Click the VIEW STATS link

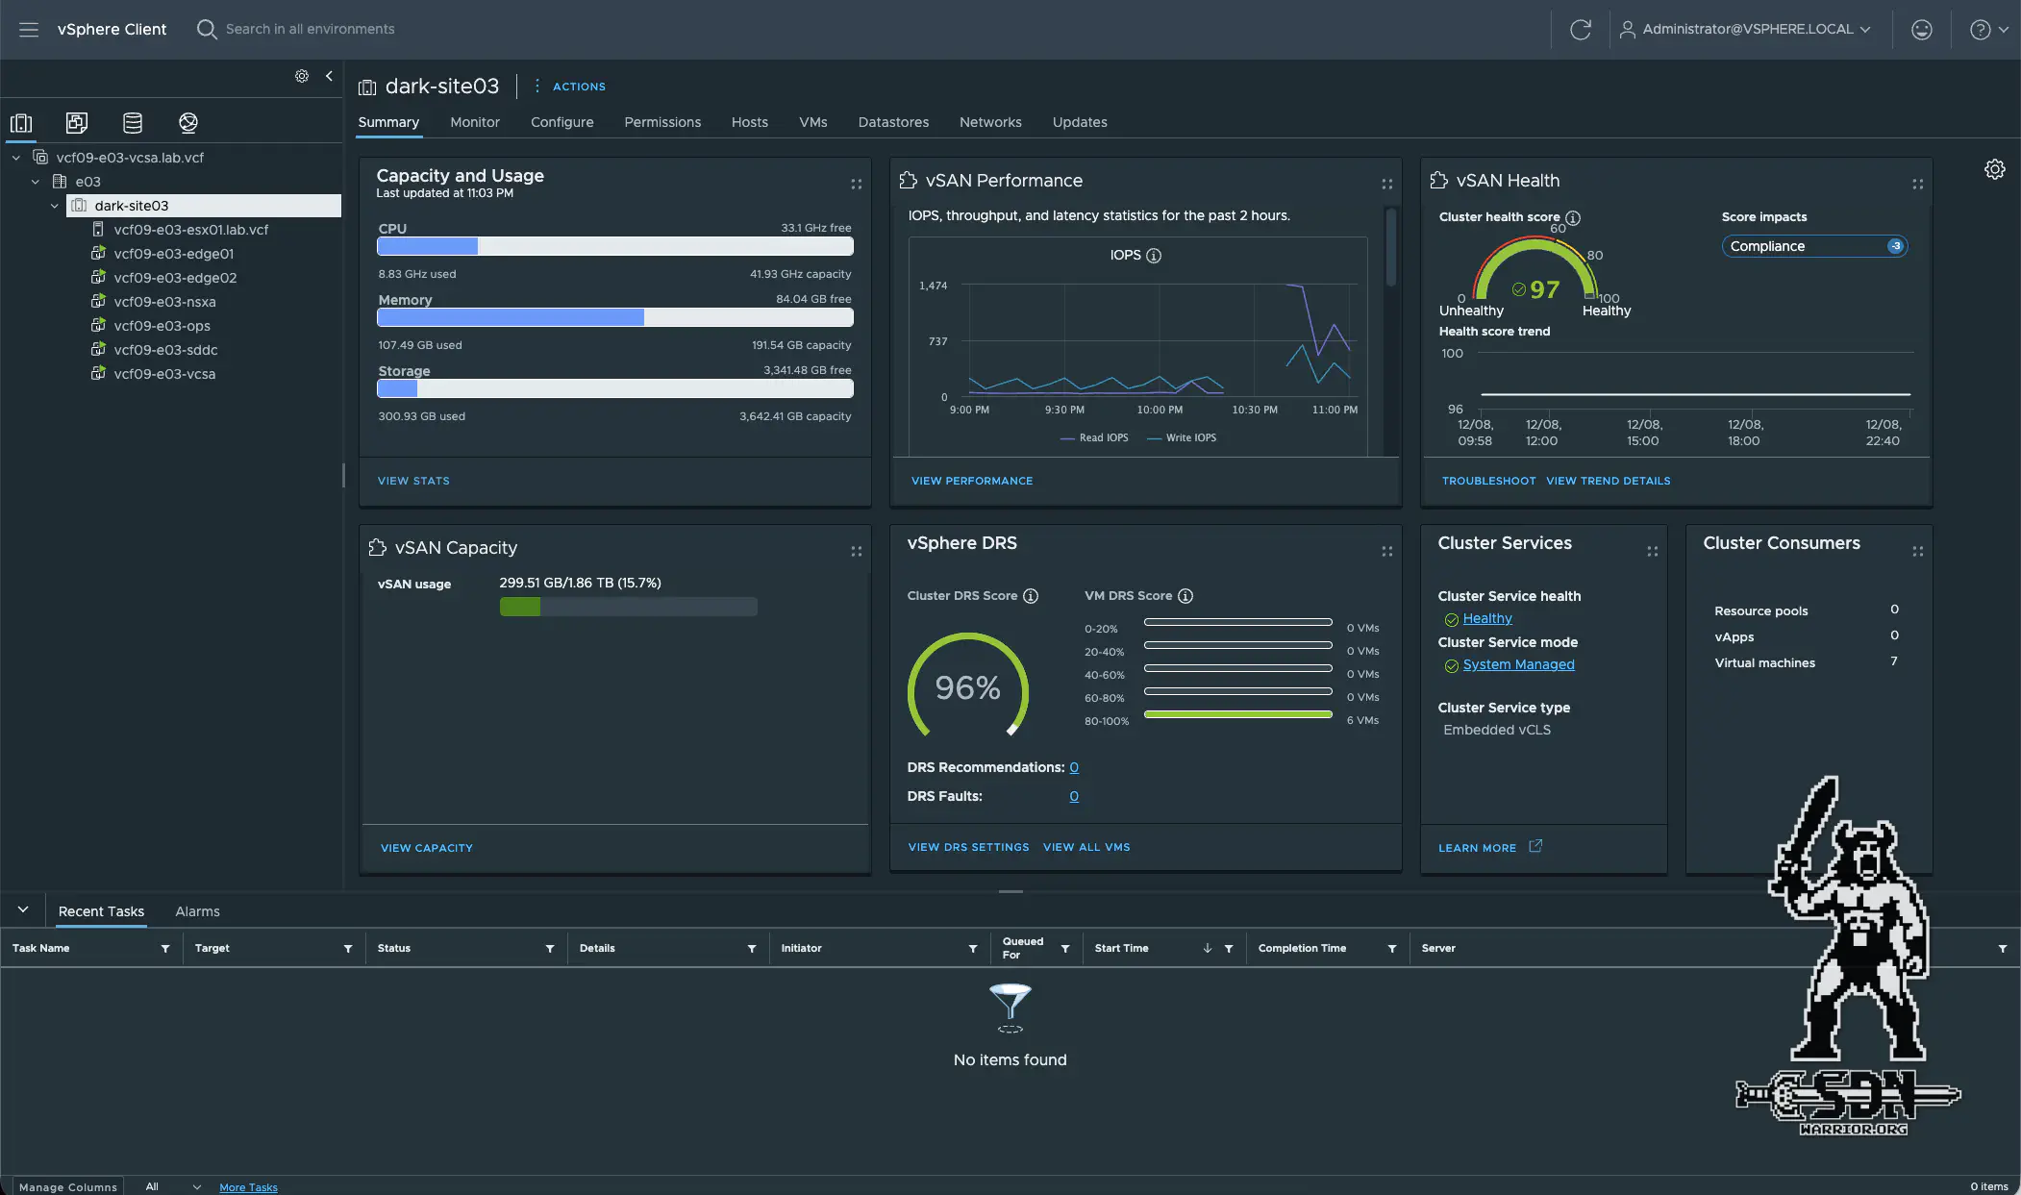coord(413,481)
